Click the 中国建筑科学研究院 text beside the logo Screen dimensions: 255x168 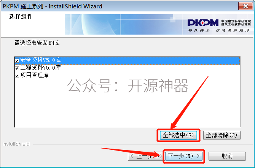(x=236, y=21)
